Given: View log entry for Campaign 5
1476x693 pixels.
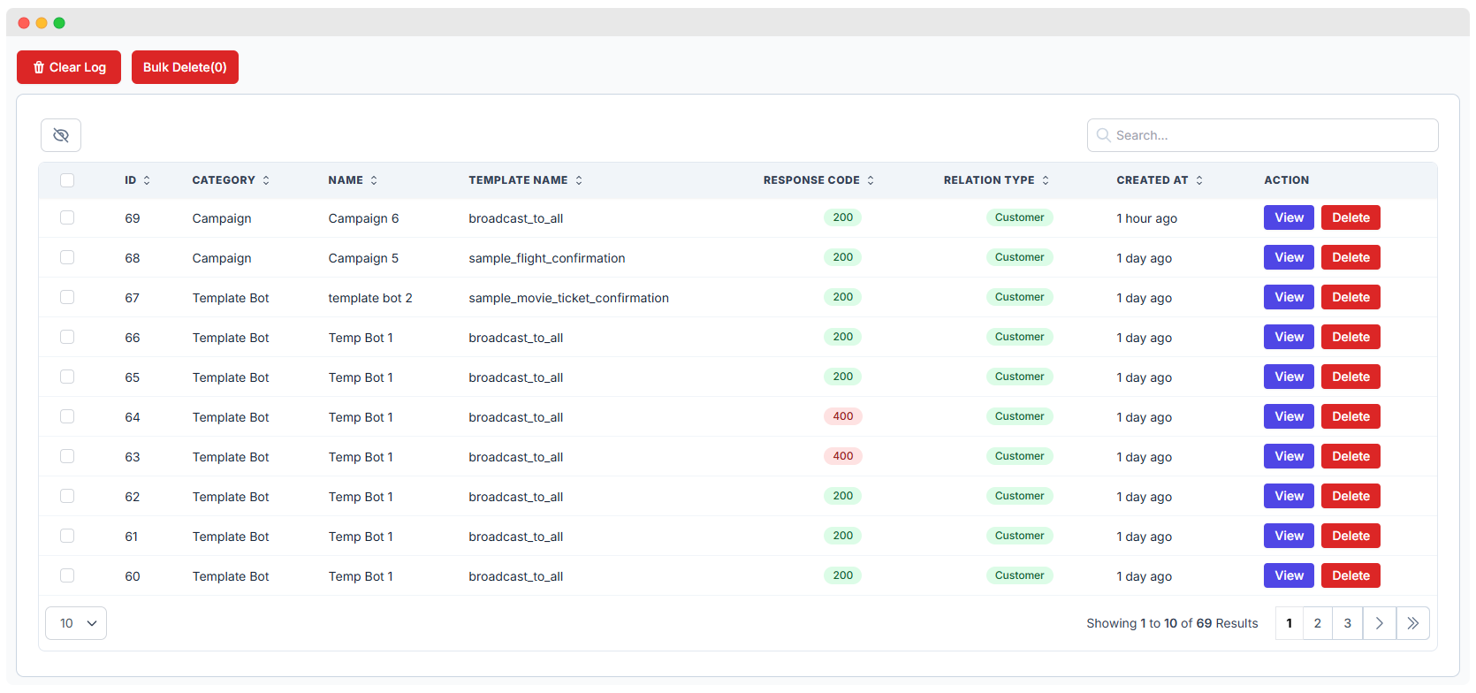Looking at the screenshot, I should (1289, 257).
